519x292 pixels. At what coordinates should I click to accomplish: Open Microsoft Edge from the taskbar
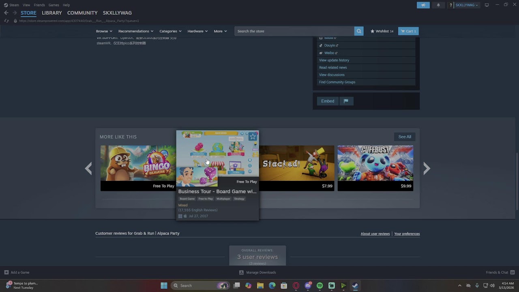(x=272, y=286)
